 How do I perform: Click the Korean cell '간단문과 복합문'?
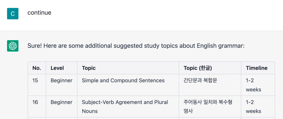[210, 85]
